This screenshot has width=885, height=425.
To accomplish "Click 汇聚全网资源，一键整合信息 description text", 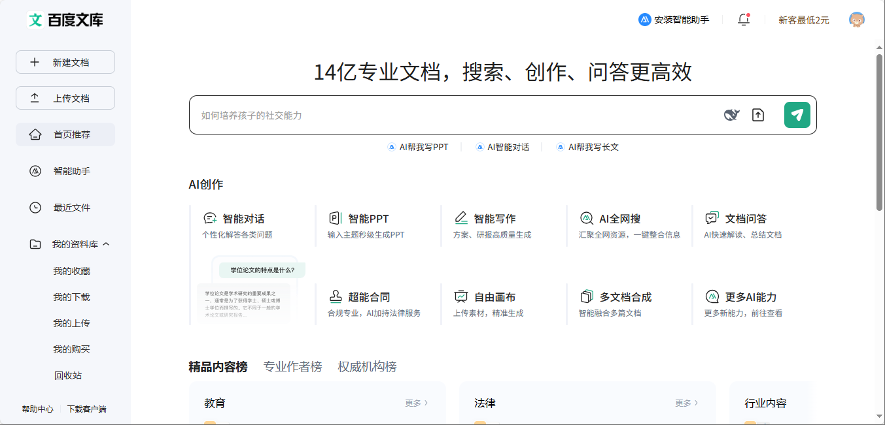I will (629, 234).
